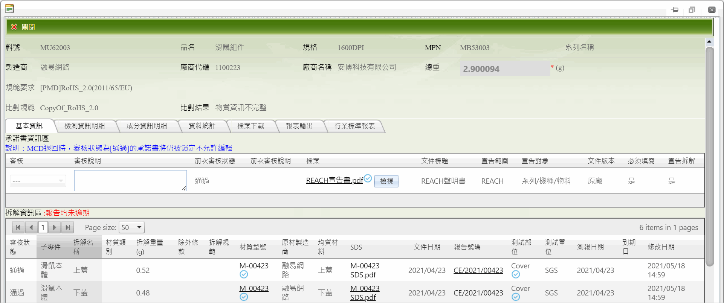
Task: Switch to 檢測資訊明細 tab
Action: click(x=85, y=126)
